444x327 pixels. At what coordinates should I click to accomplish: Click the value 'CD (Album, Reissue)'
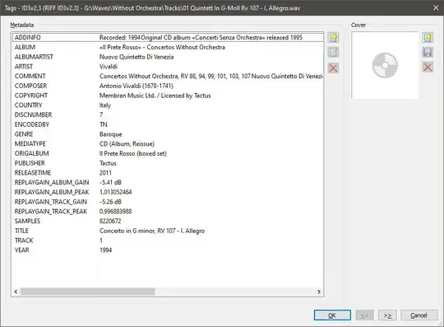click(x=127, y=144)
